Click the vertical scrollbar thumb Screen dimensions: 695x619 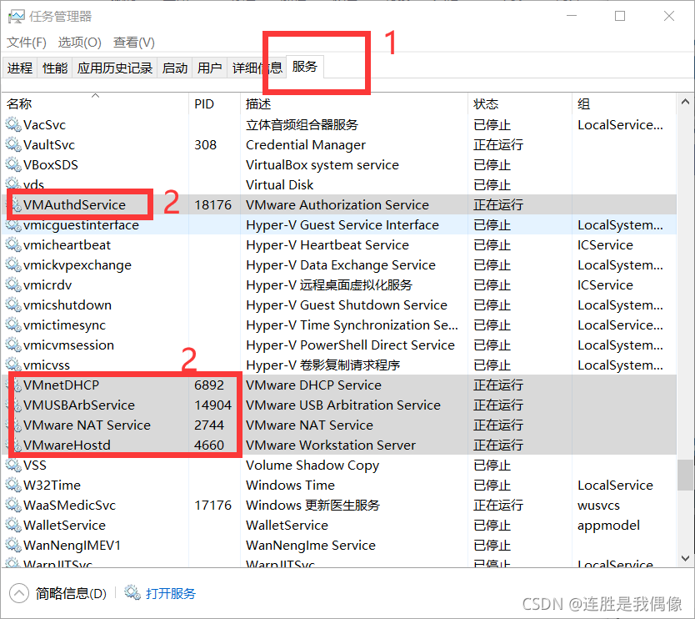[685, 475]
